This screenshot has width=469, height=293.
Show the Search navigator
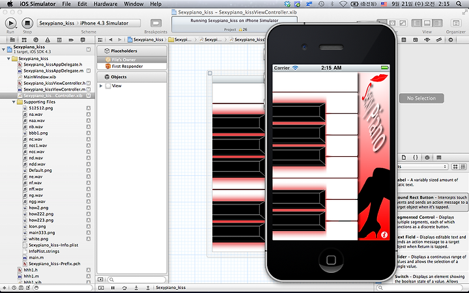[36, 40]
